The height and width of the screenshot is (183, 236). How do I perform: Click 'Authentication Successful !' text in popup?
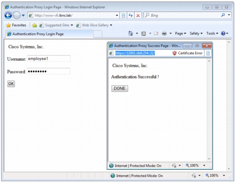135,77
